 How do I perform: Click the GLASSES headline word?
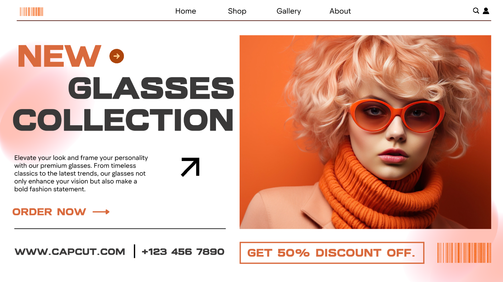tap(151, 88)
